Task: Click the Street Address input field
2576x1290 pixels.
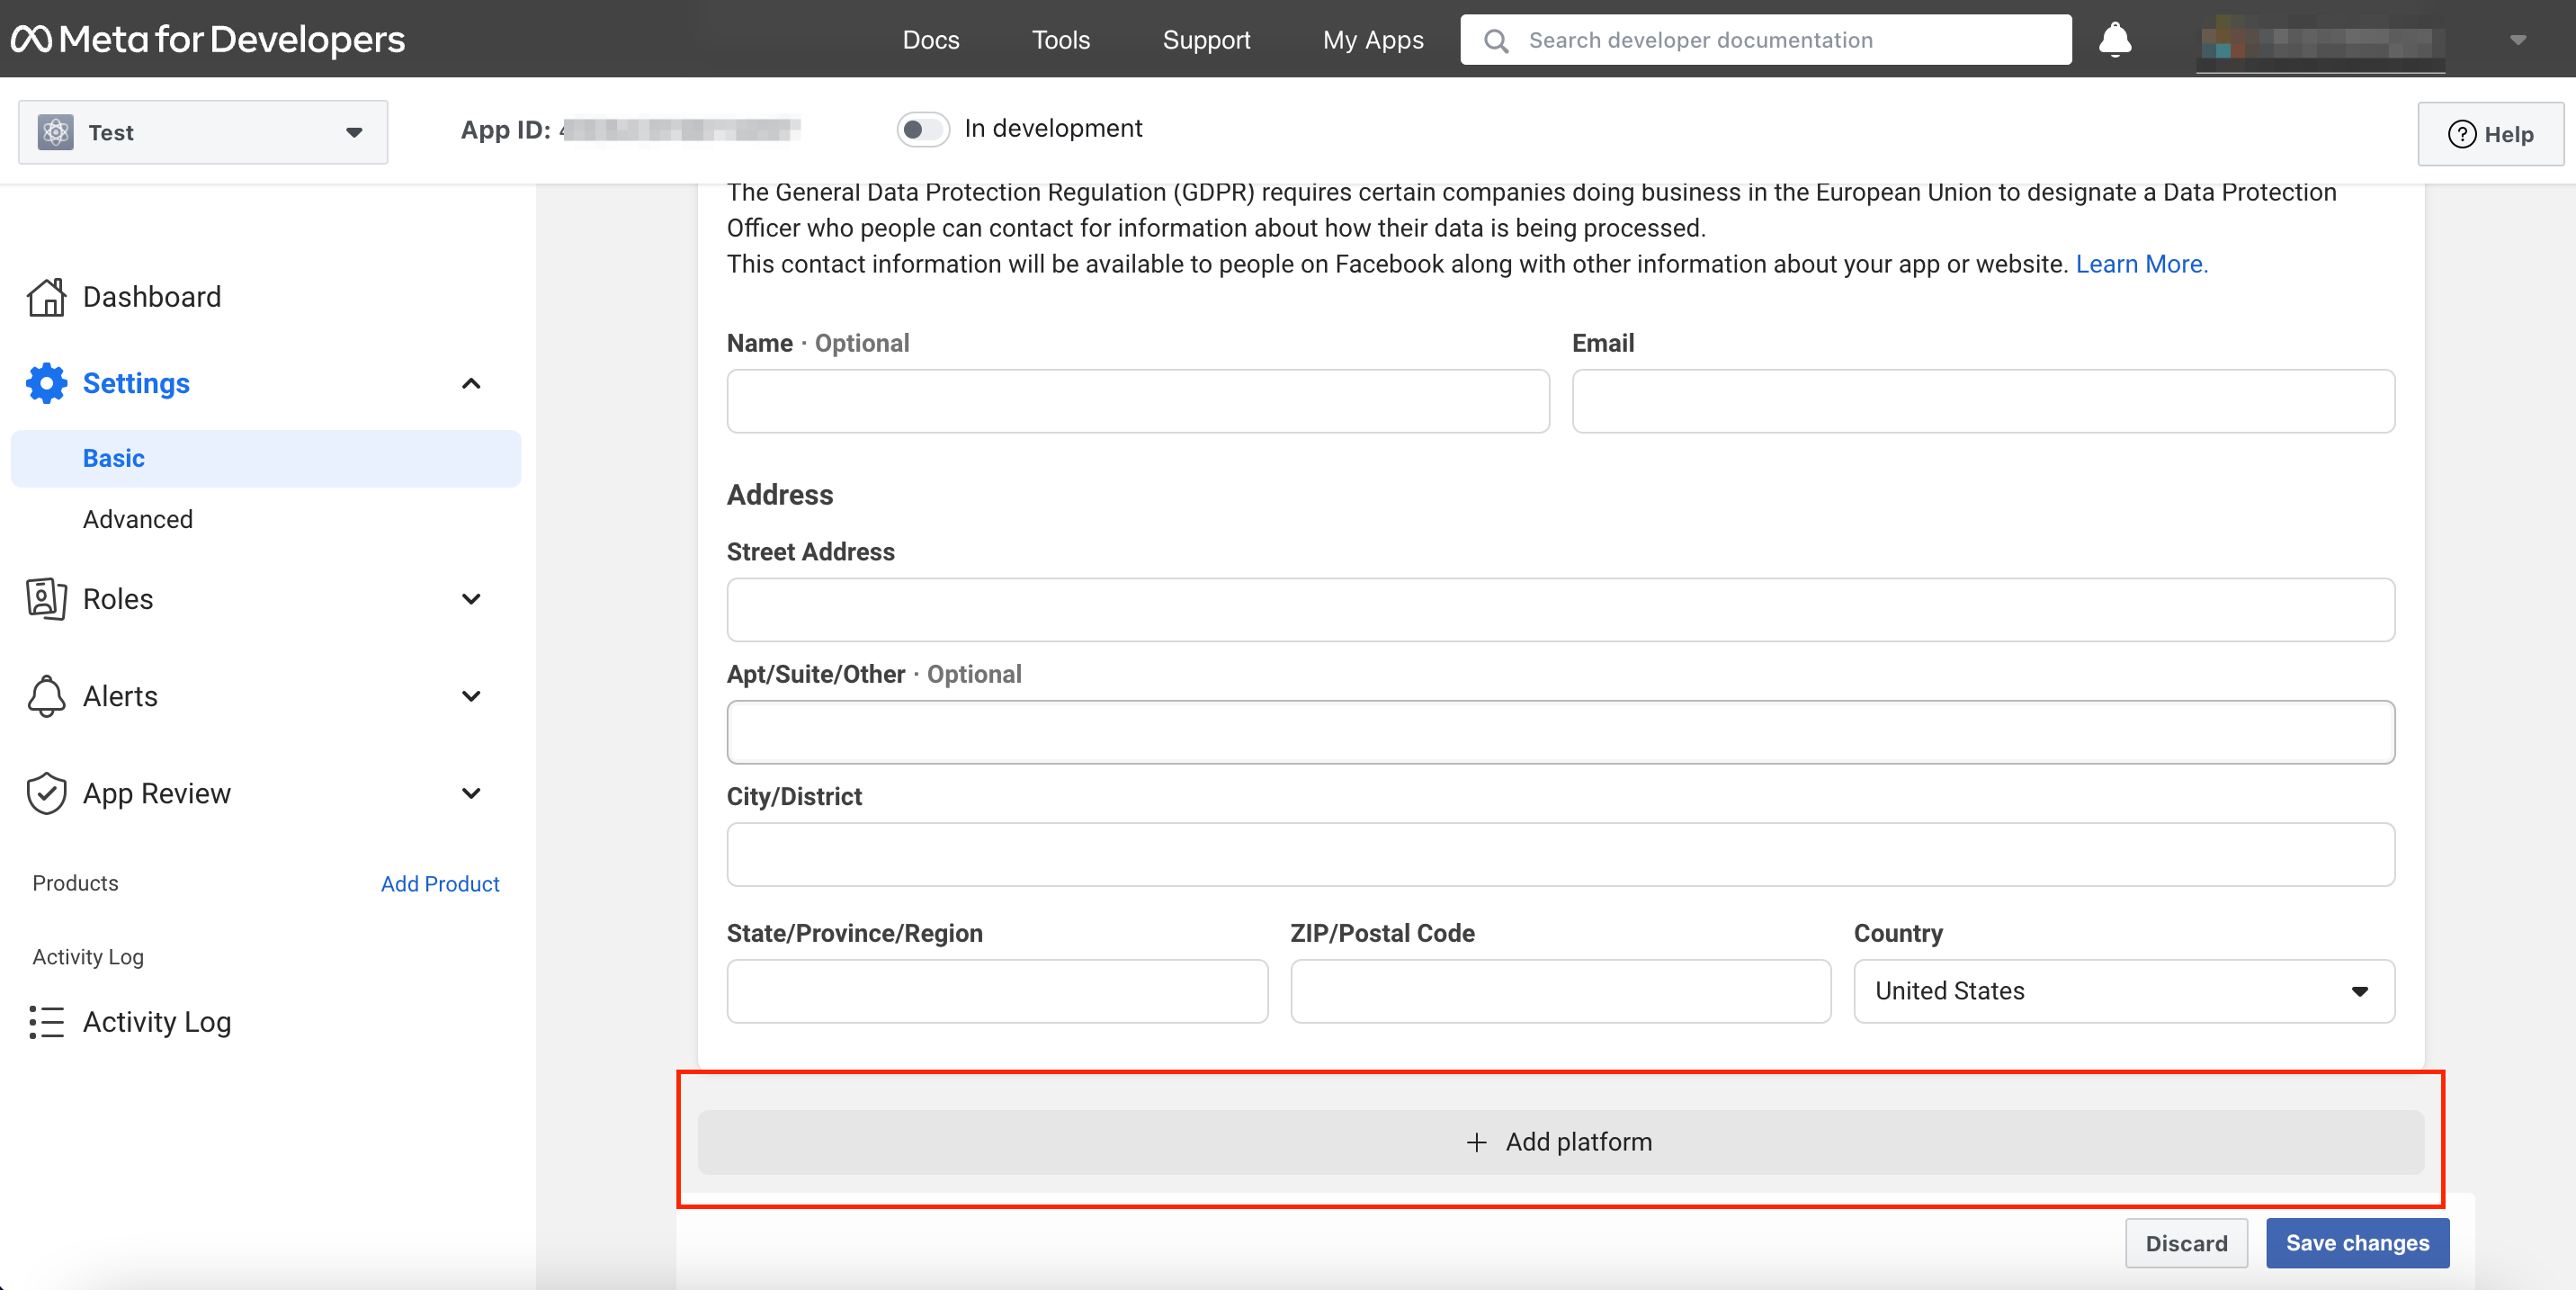Action: 1559,609
